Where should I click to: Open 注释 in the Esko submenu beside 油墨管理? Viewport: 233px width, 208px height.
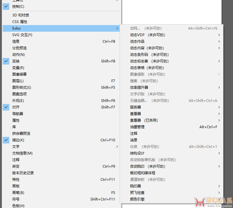(x=172, y=134)
